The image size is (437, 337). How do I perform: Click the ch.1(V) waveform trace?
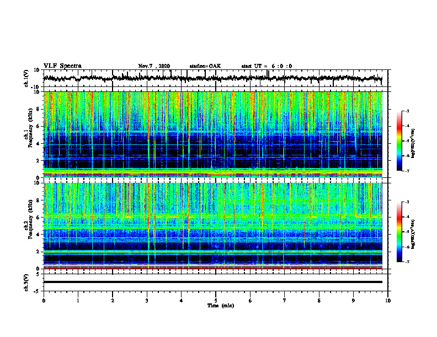(212, 78)
